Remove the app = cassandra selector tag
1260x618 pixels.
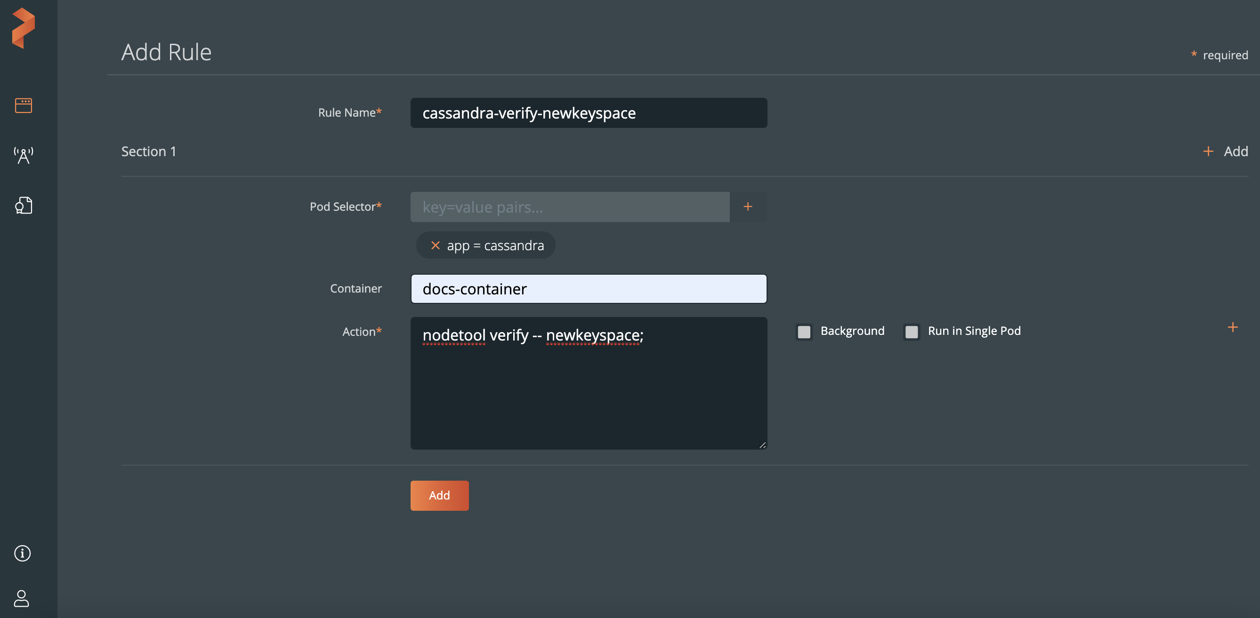coord(435,245)
